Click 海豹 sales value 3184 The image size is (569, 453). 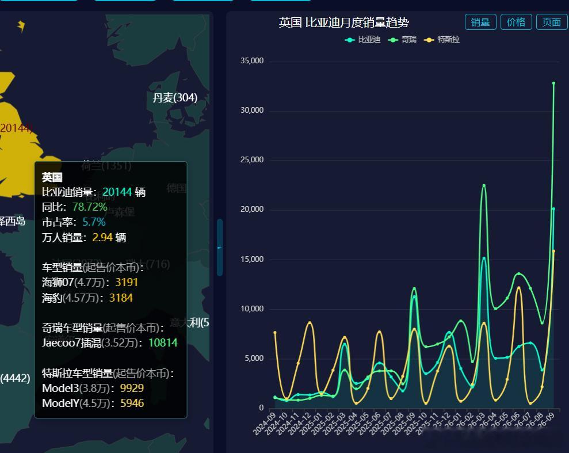pos(121,298)
